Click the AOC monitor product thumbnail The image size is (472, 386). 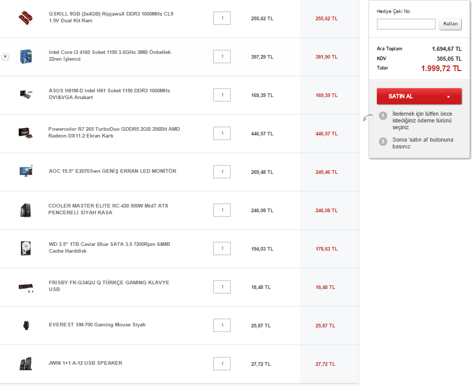coord(25,171)
